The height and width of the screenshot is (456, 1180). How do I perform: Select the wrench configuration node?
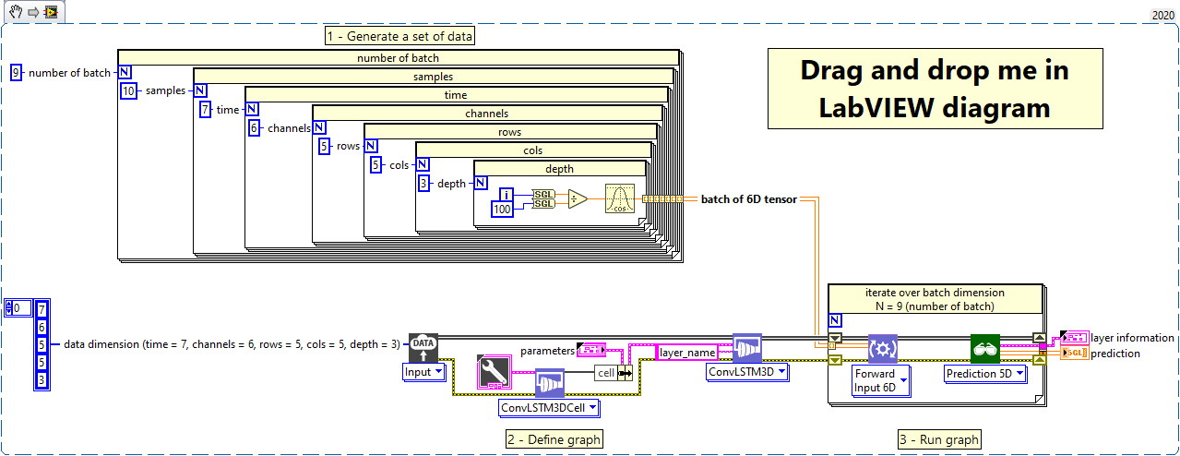point(493,370)
